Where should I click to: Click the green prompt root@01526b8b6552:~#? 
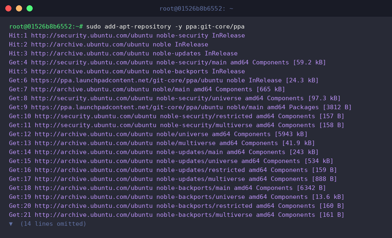point(46,26)
